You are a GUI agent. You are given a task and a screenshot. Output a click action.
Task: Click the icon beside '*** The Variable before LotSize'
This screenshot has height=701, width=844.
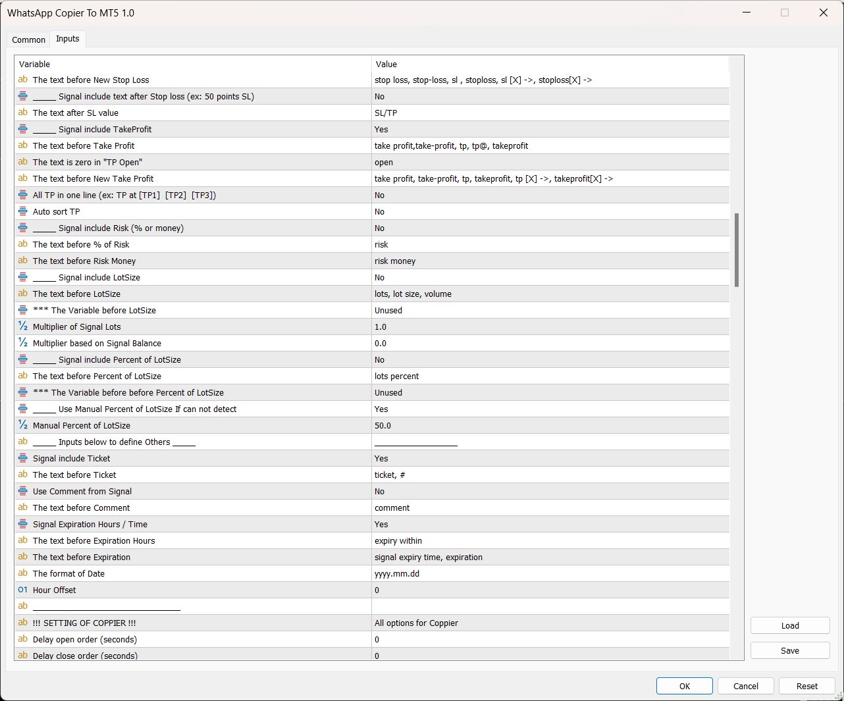click(x=23, y=310)
